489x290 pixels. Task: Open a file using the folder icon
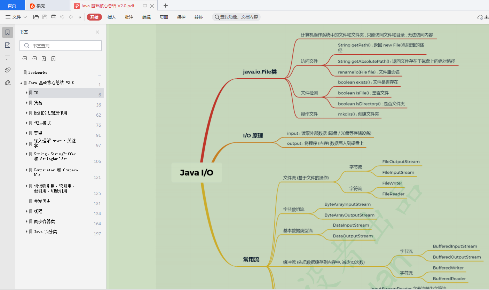36,17
